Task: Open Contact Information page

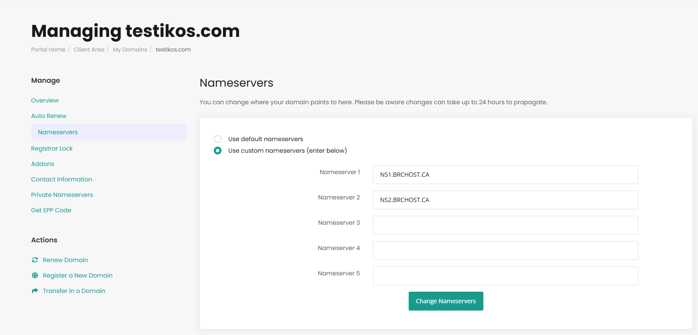Action: [61, 179]
